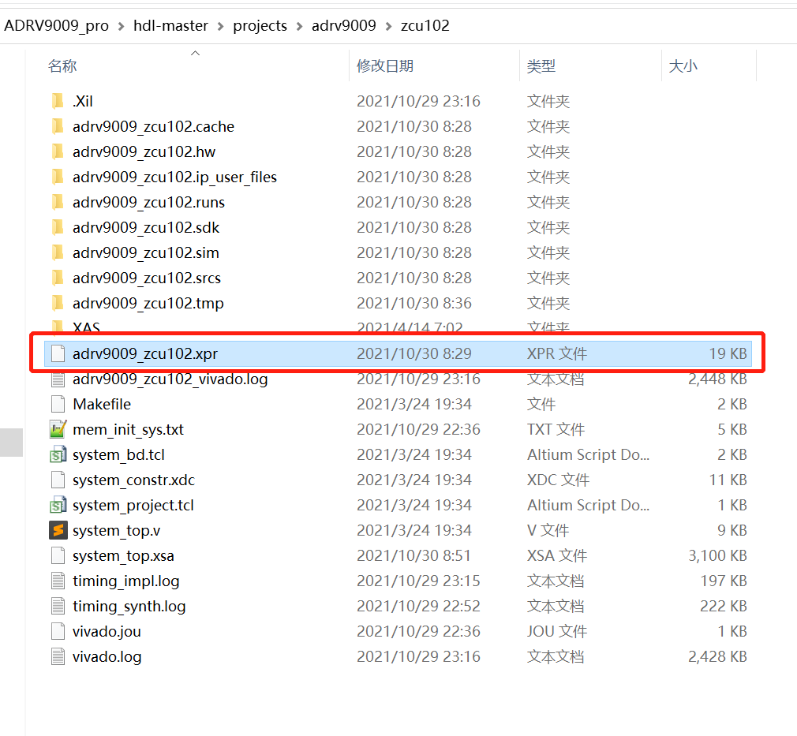Click the adrv9009_zcu102.sdk folder icon
The height and width of the screenshot is (736, 797).
(58, 227)
